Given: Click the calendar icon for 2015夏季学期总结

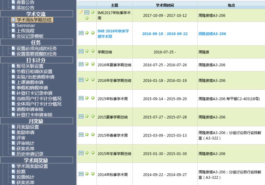Looking at the screenshot, I should [81, 117].
